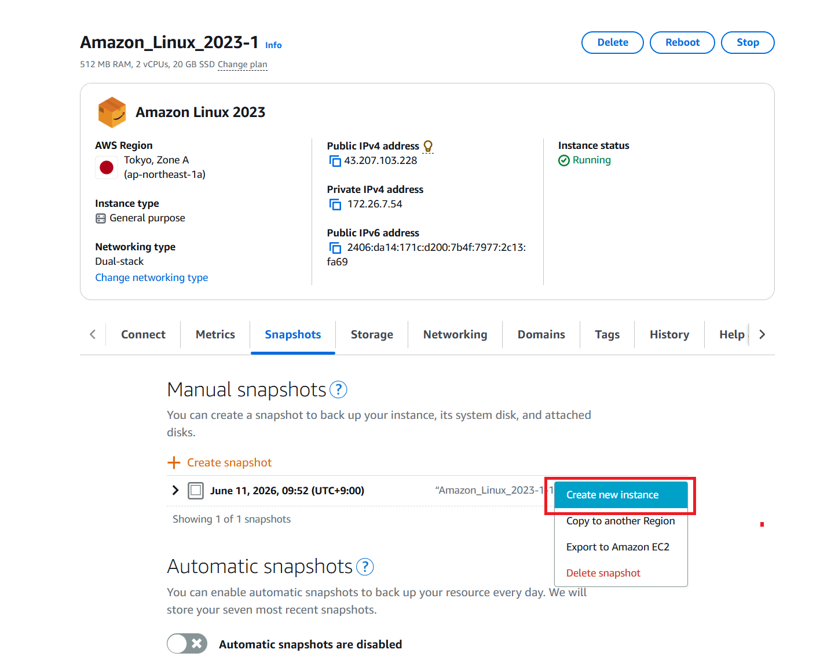Choose Copy to another Region
Screen dimensions: 831x664
click(x=621, y=521)
